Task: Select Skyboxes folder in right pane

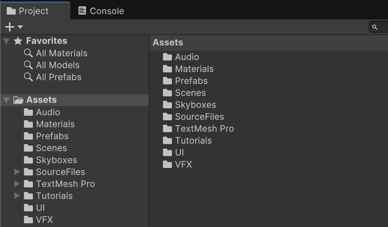Action: coord(189,105)
